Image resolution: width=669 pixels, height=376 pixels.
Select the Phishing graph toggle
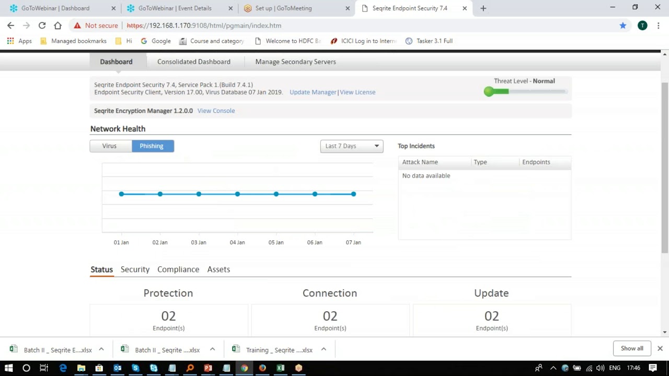tap(152, 146)
